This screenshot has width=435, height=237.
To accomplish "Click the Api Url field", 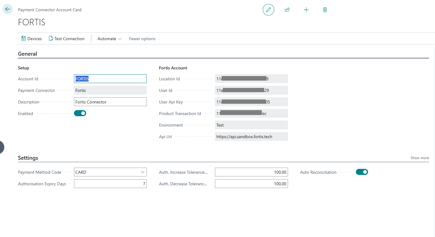I will pyautogui.click(x=251, y=137).
